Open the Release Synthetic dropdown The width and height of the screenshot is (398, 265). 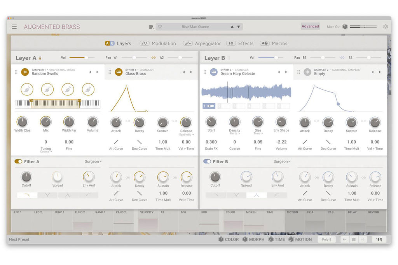pos(186,135)
